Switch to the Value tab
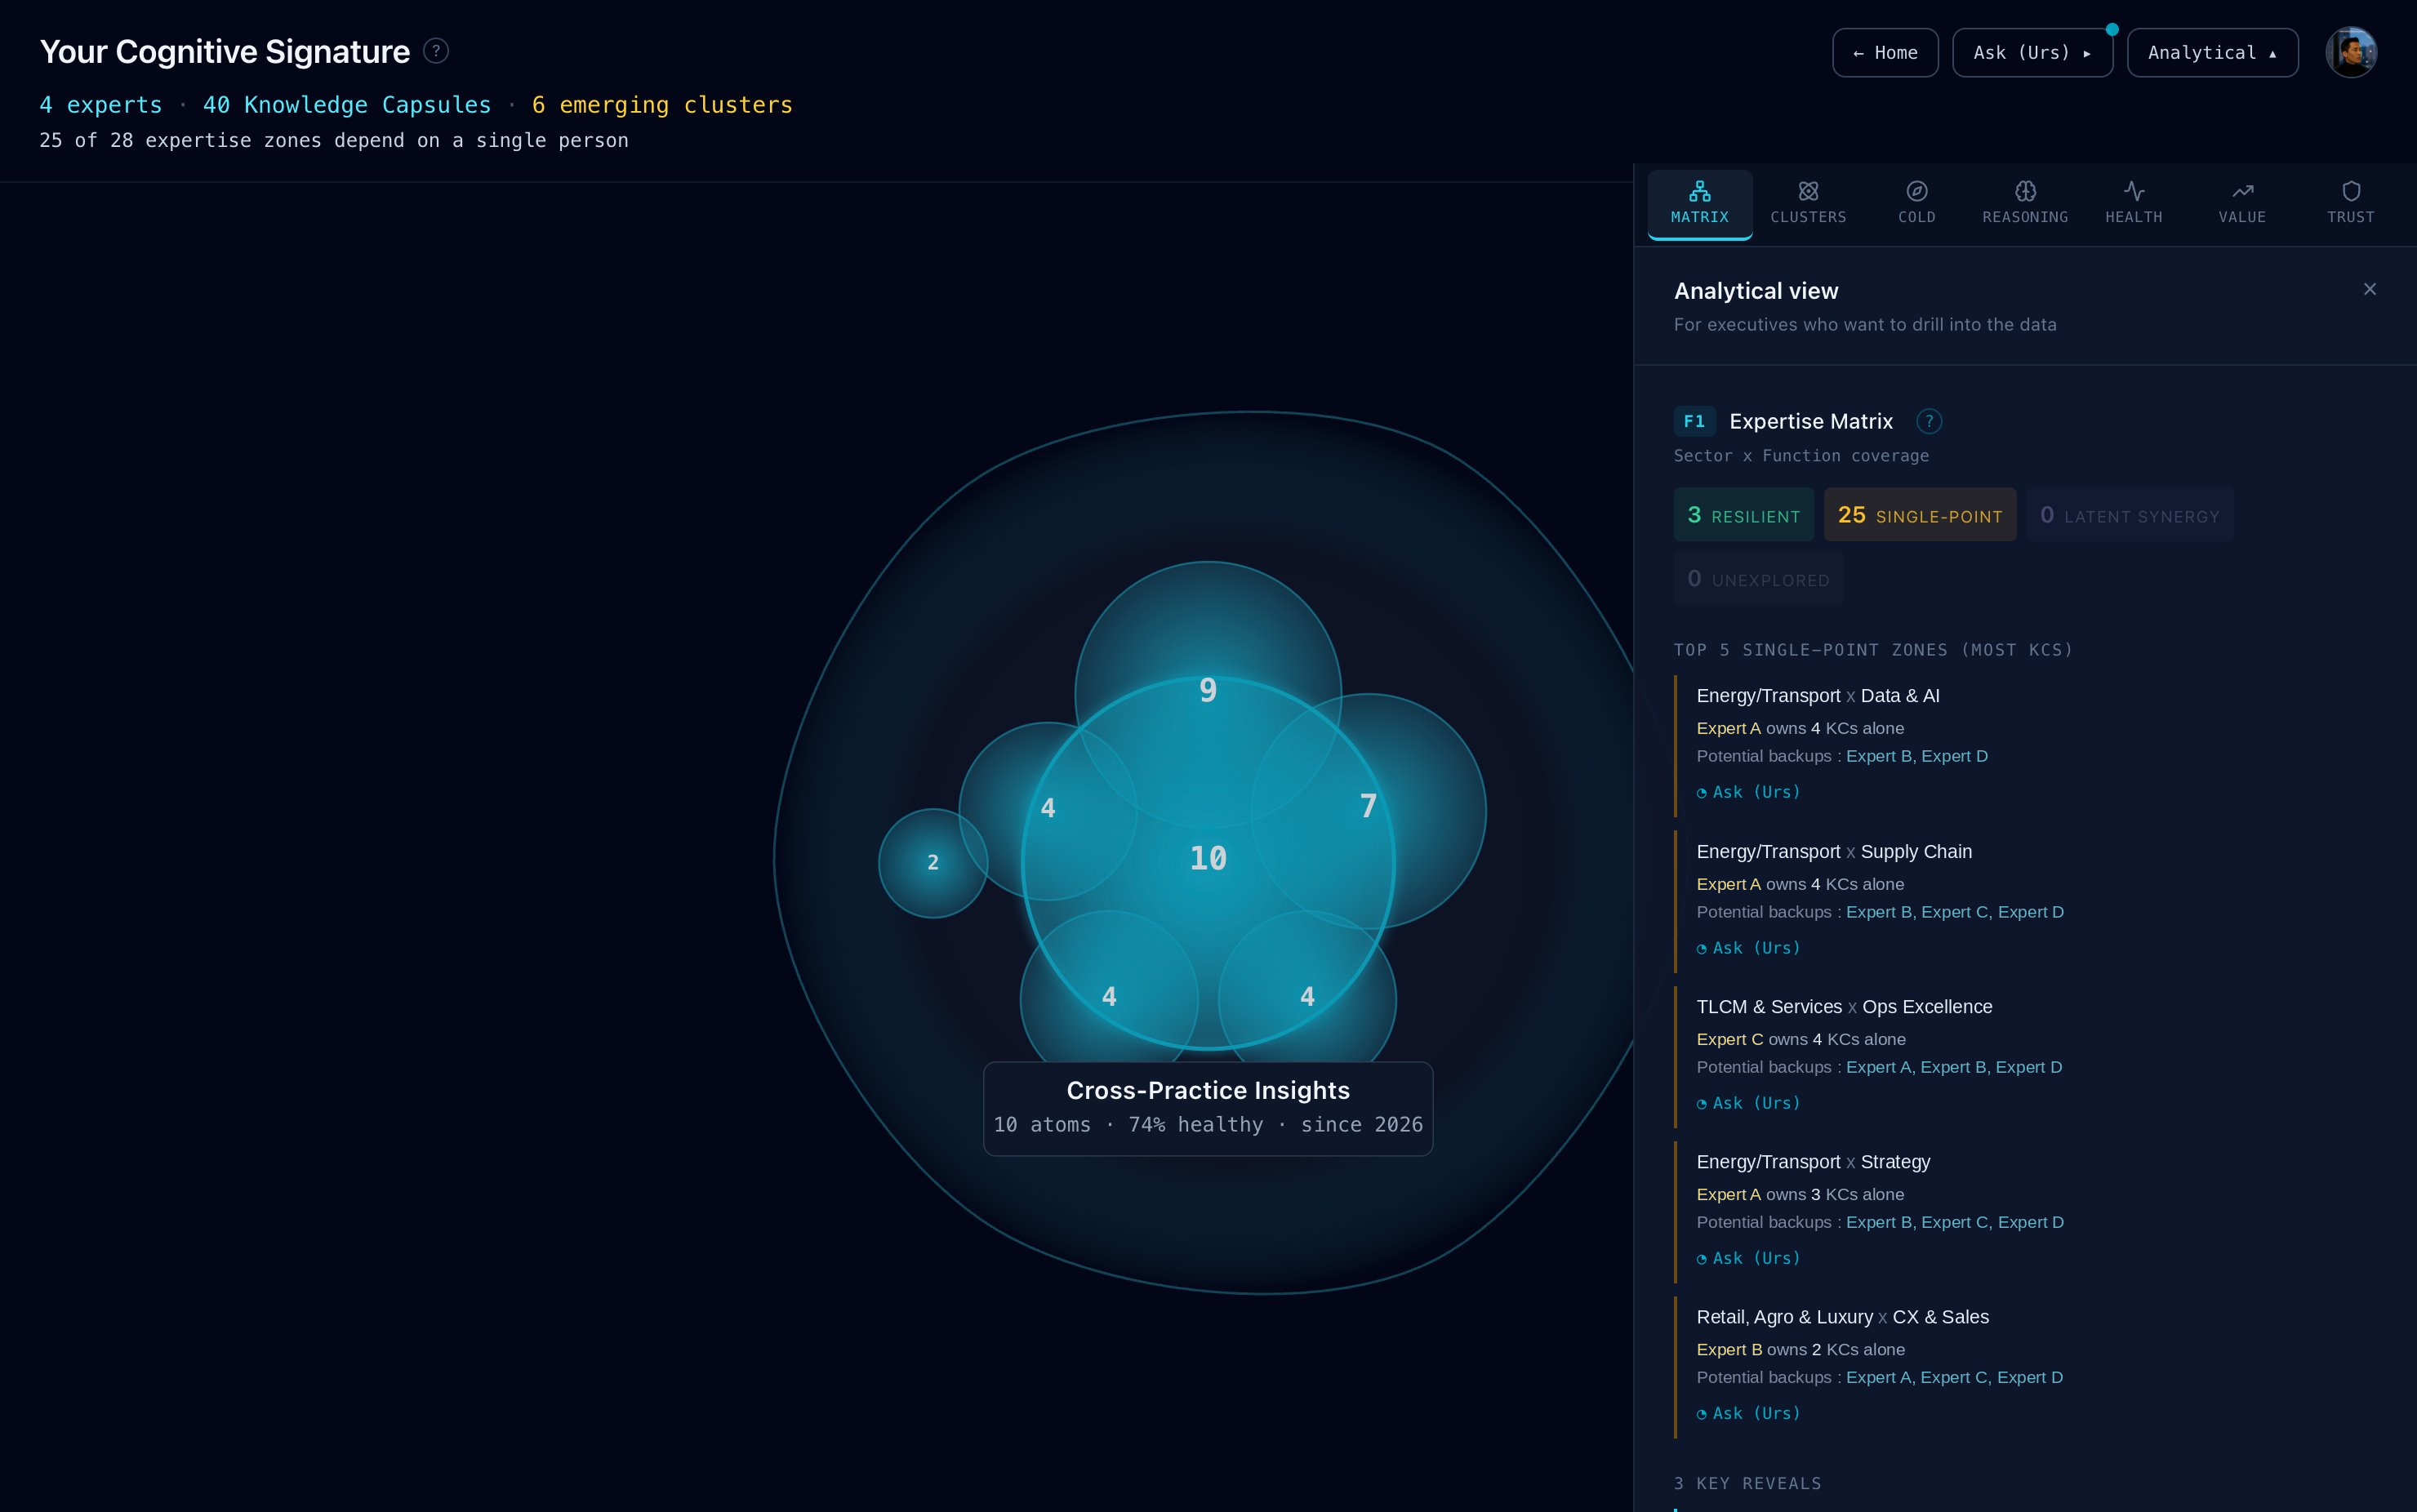Viewport: 2417px width, 1512px height. [2242, 204]
